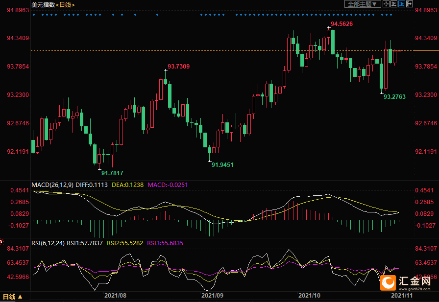Click 0.4541 on the left MACD axis

click(20, 190)
